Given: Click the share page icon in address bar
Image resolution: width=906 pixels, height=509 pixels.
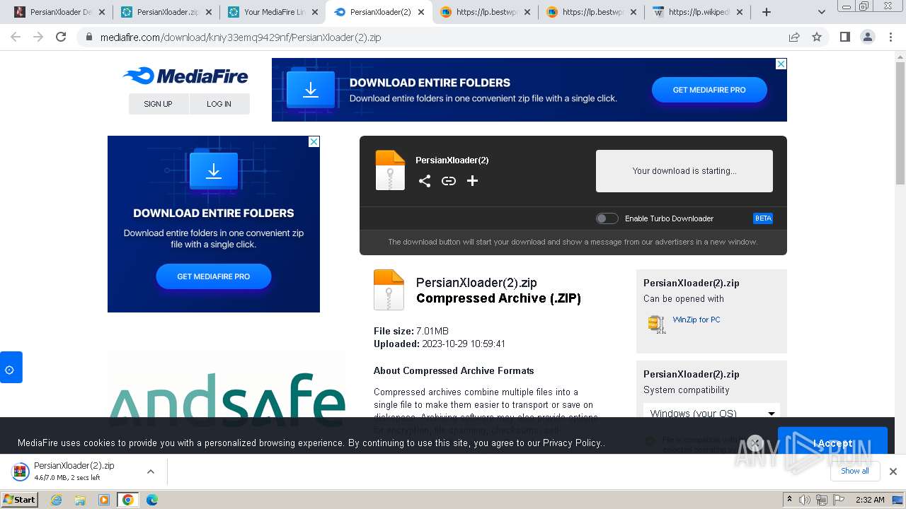Looking at the screenshot, I should tap(794, 37).
